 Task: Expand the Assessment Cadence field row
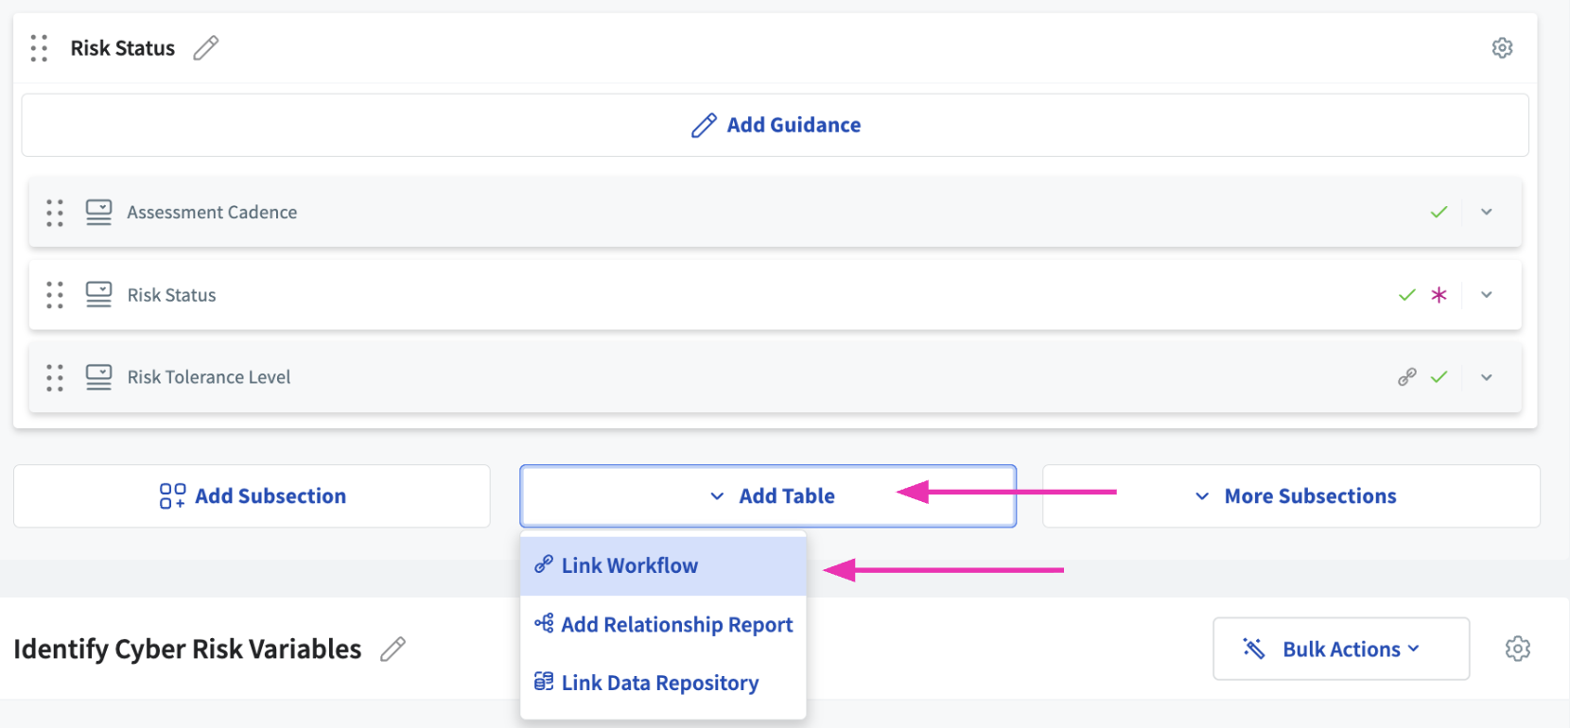(1486, 213)
